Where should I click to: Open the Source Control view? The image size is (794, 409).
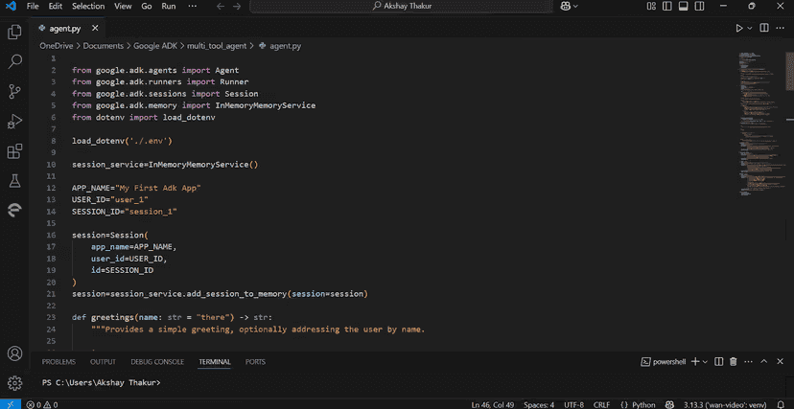point(14,92)
